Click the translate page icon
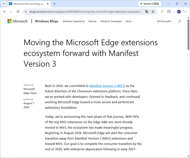 tap(147, 12)
